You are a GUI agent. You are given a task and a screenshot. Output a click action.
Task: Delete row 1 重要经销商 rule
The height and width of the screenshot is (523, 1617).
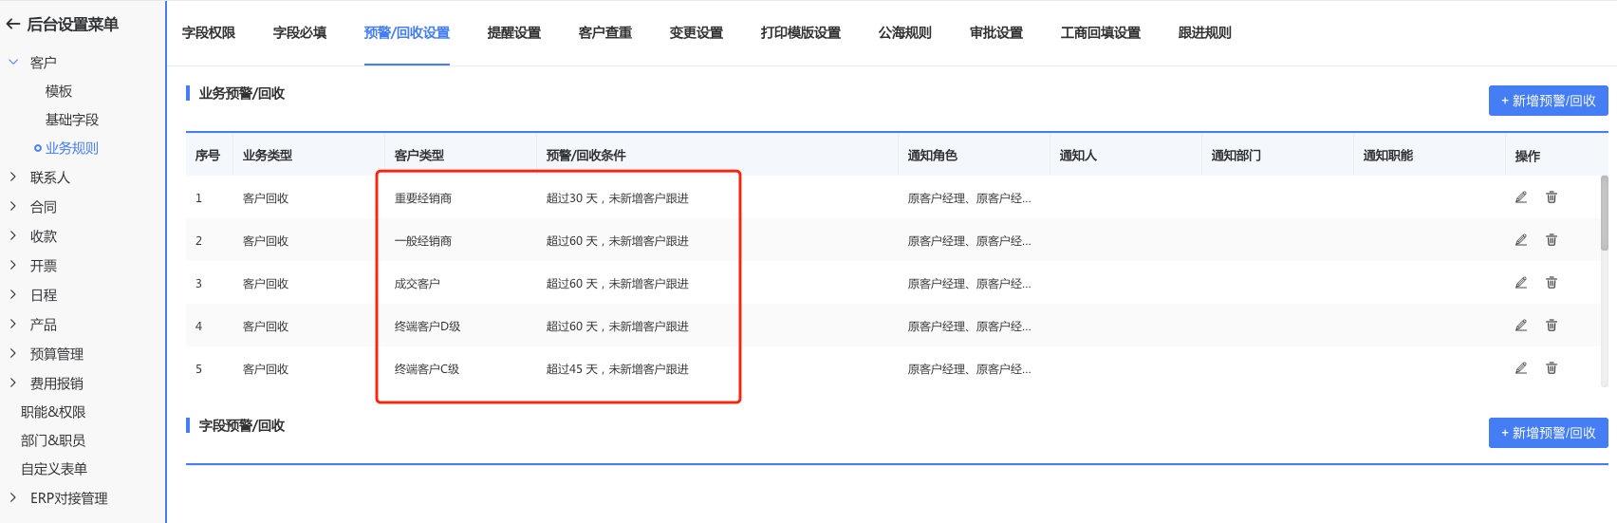click(1552, 197)
